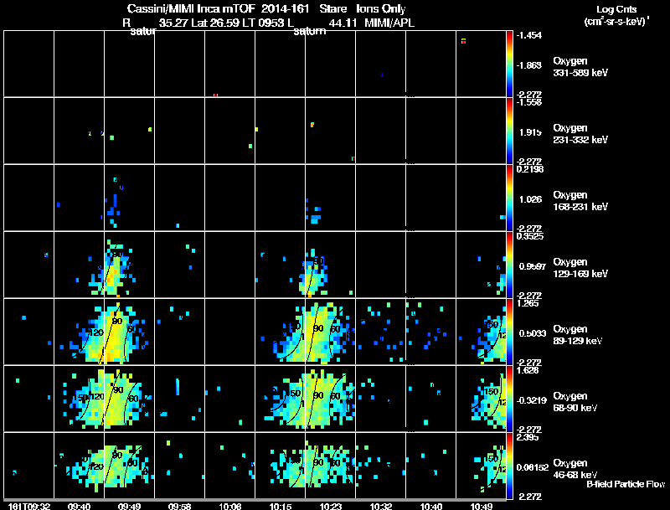Screen dimensions: 670x510
Task: Click the '10:15' time axis label
Action: click(281, 506)
